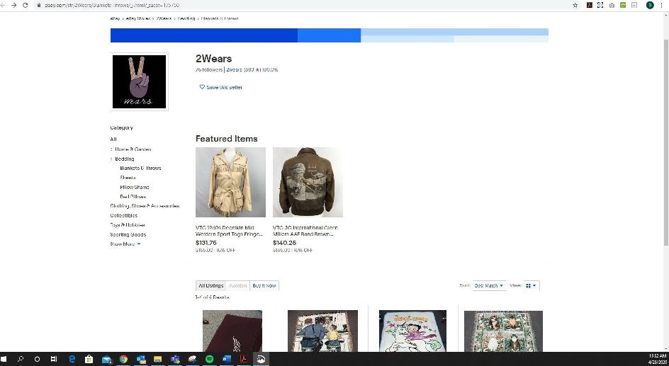Open the Collectibles category
The height and width of the screenshot is (366, 669).
124,216
